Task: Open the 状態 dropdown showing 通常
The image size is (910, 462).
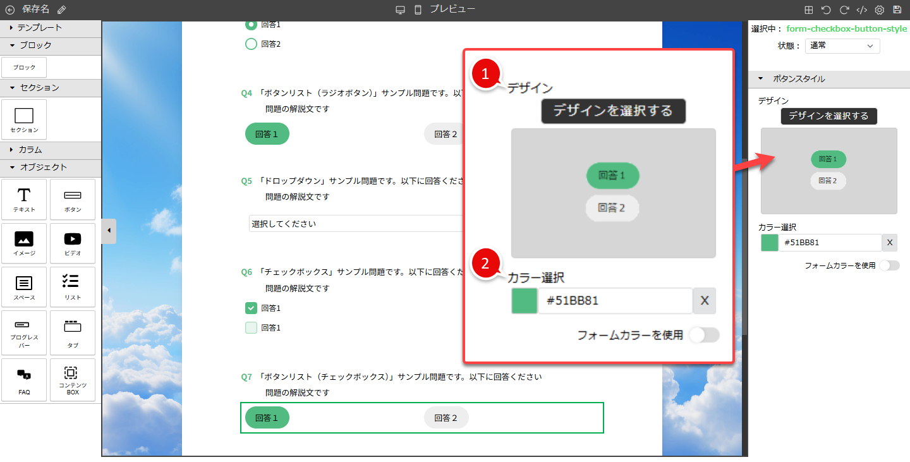Action: [842, 46]
